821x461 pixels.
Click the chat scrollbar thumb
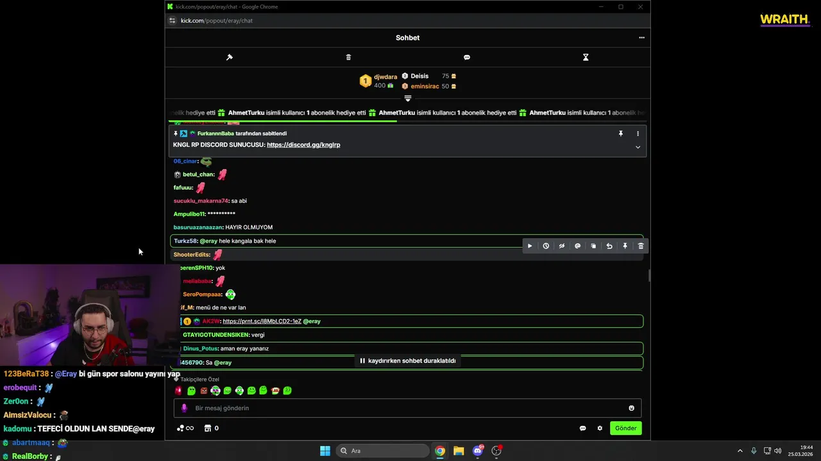click(649, 275)
